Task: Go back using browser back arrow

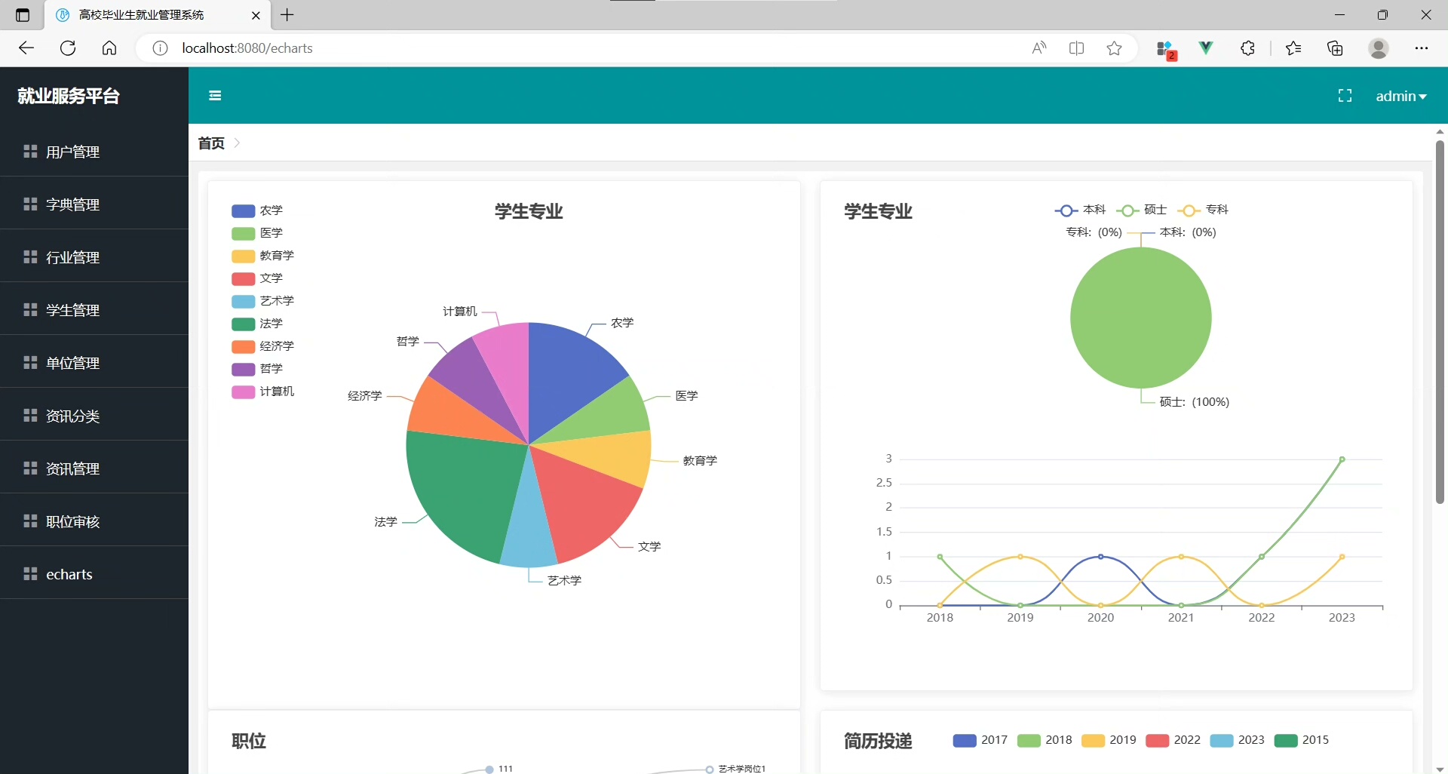Action: (26, 48)
